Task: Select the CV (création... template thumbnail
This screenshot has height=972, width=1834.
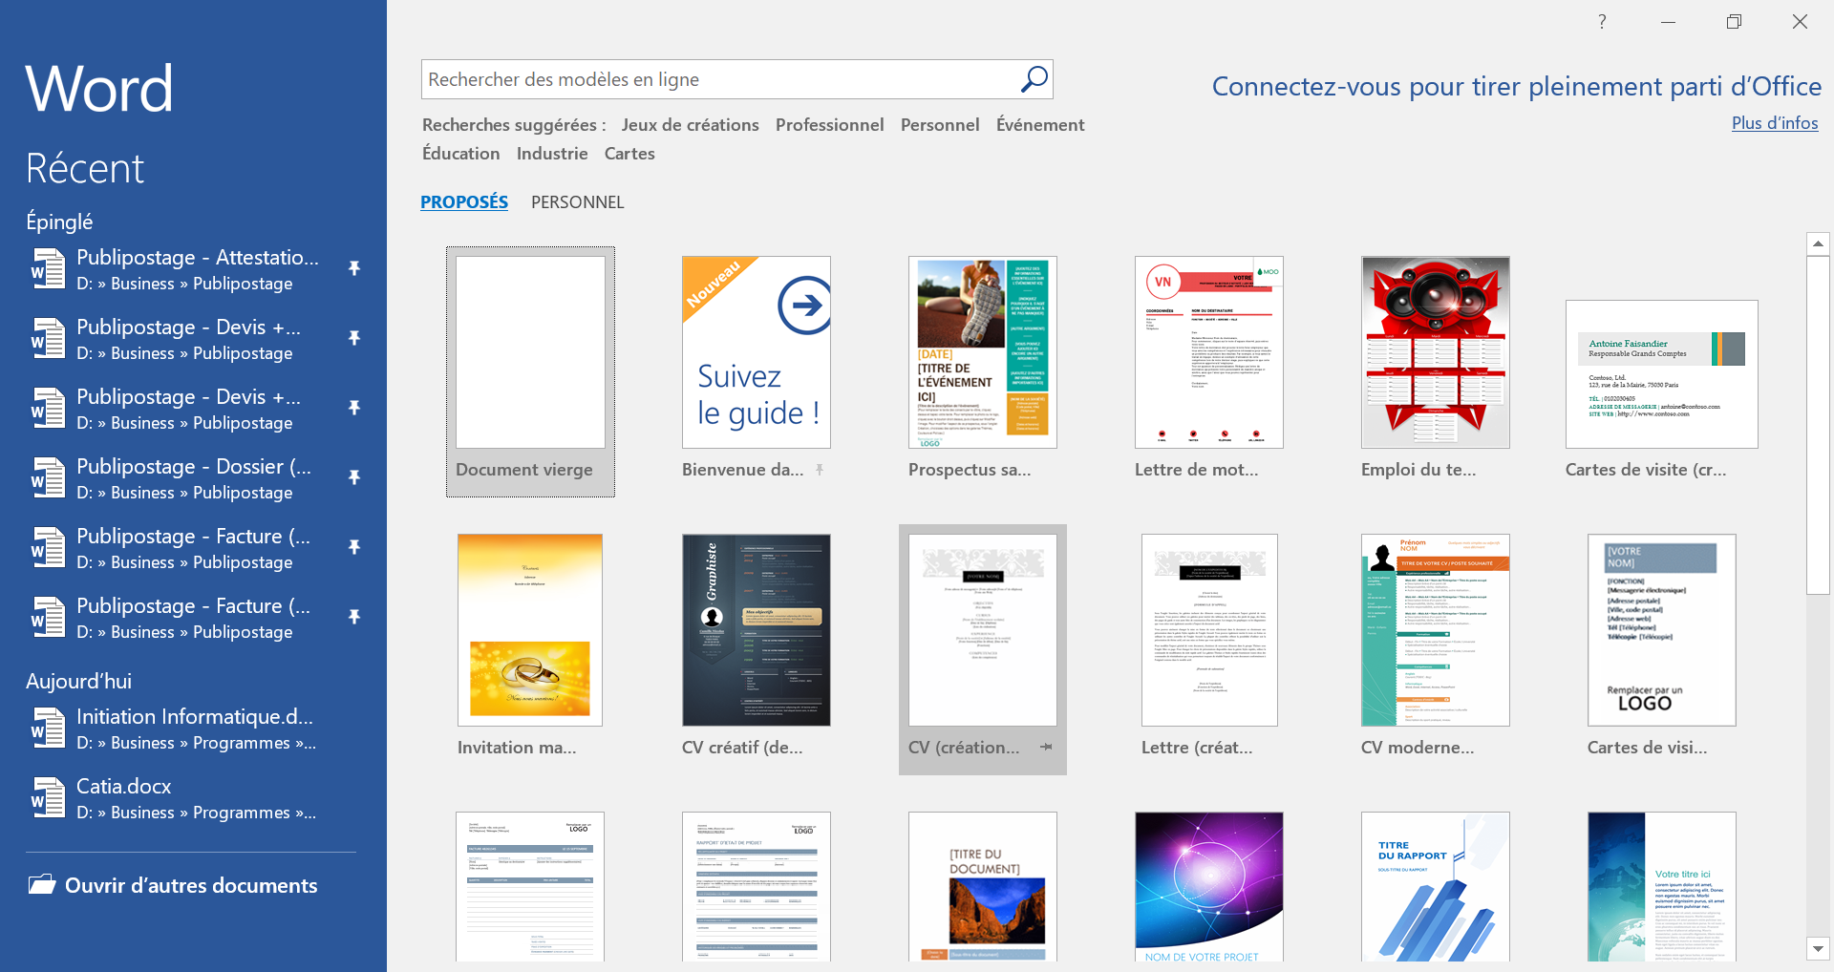Action: (x=983, y=630)
